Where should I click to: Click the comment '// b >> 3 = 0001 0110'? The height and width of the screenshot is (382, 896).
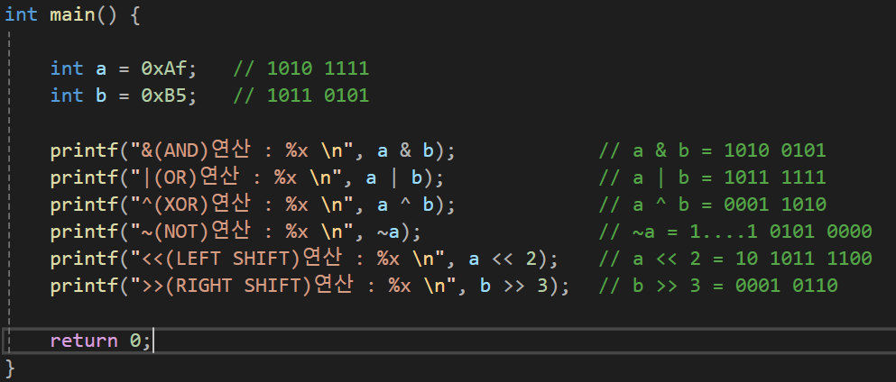[718, 285]
